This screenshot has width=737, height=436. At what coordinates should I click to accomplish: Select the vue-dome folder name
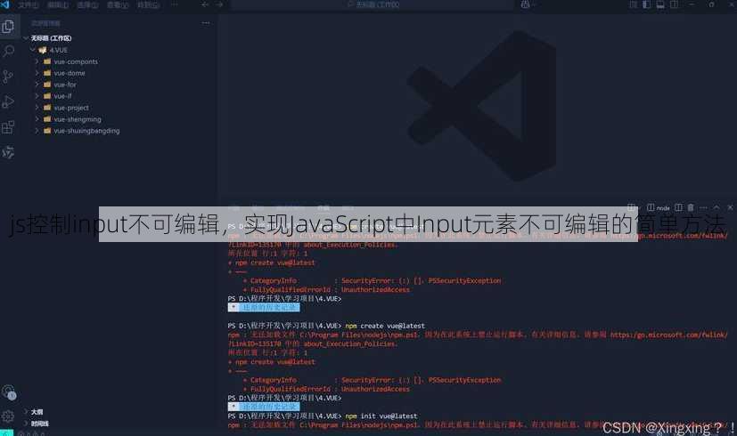(x=70, y=73)
